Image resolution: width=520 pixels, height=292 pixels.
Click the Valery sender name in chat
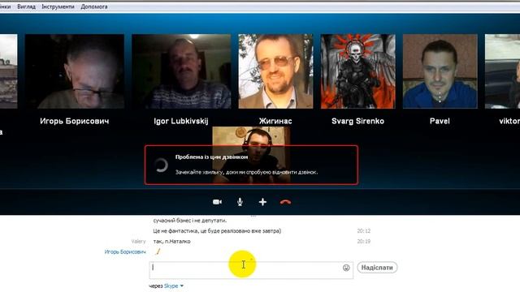pyautogui.click(x=138, y=242)
